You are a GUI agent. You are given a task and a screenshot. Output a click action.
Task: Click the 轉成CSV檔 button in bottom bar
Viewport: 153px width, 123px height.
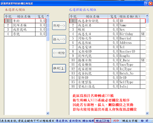pos(103,121)
